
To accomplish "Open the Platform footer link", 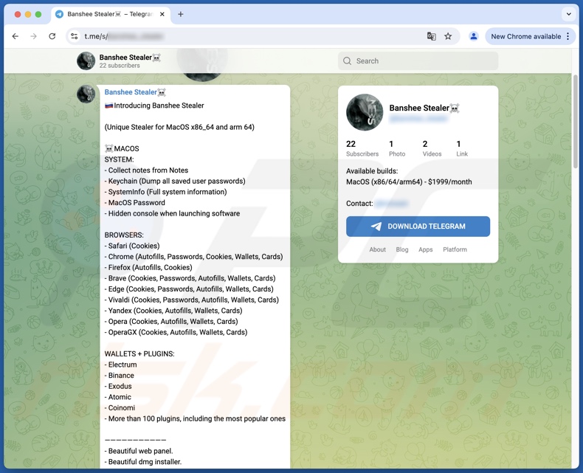I will [455, 249].
